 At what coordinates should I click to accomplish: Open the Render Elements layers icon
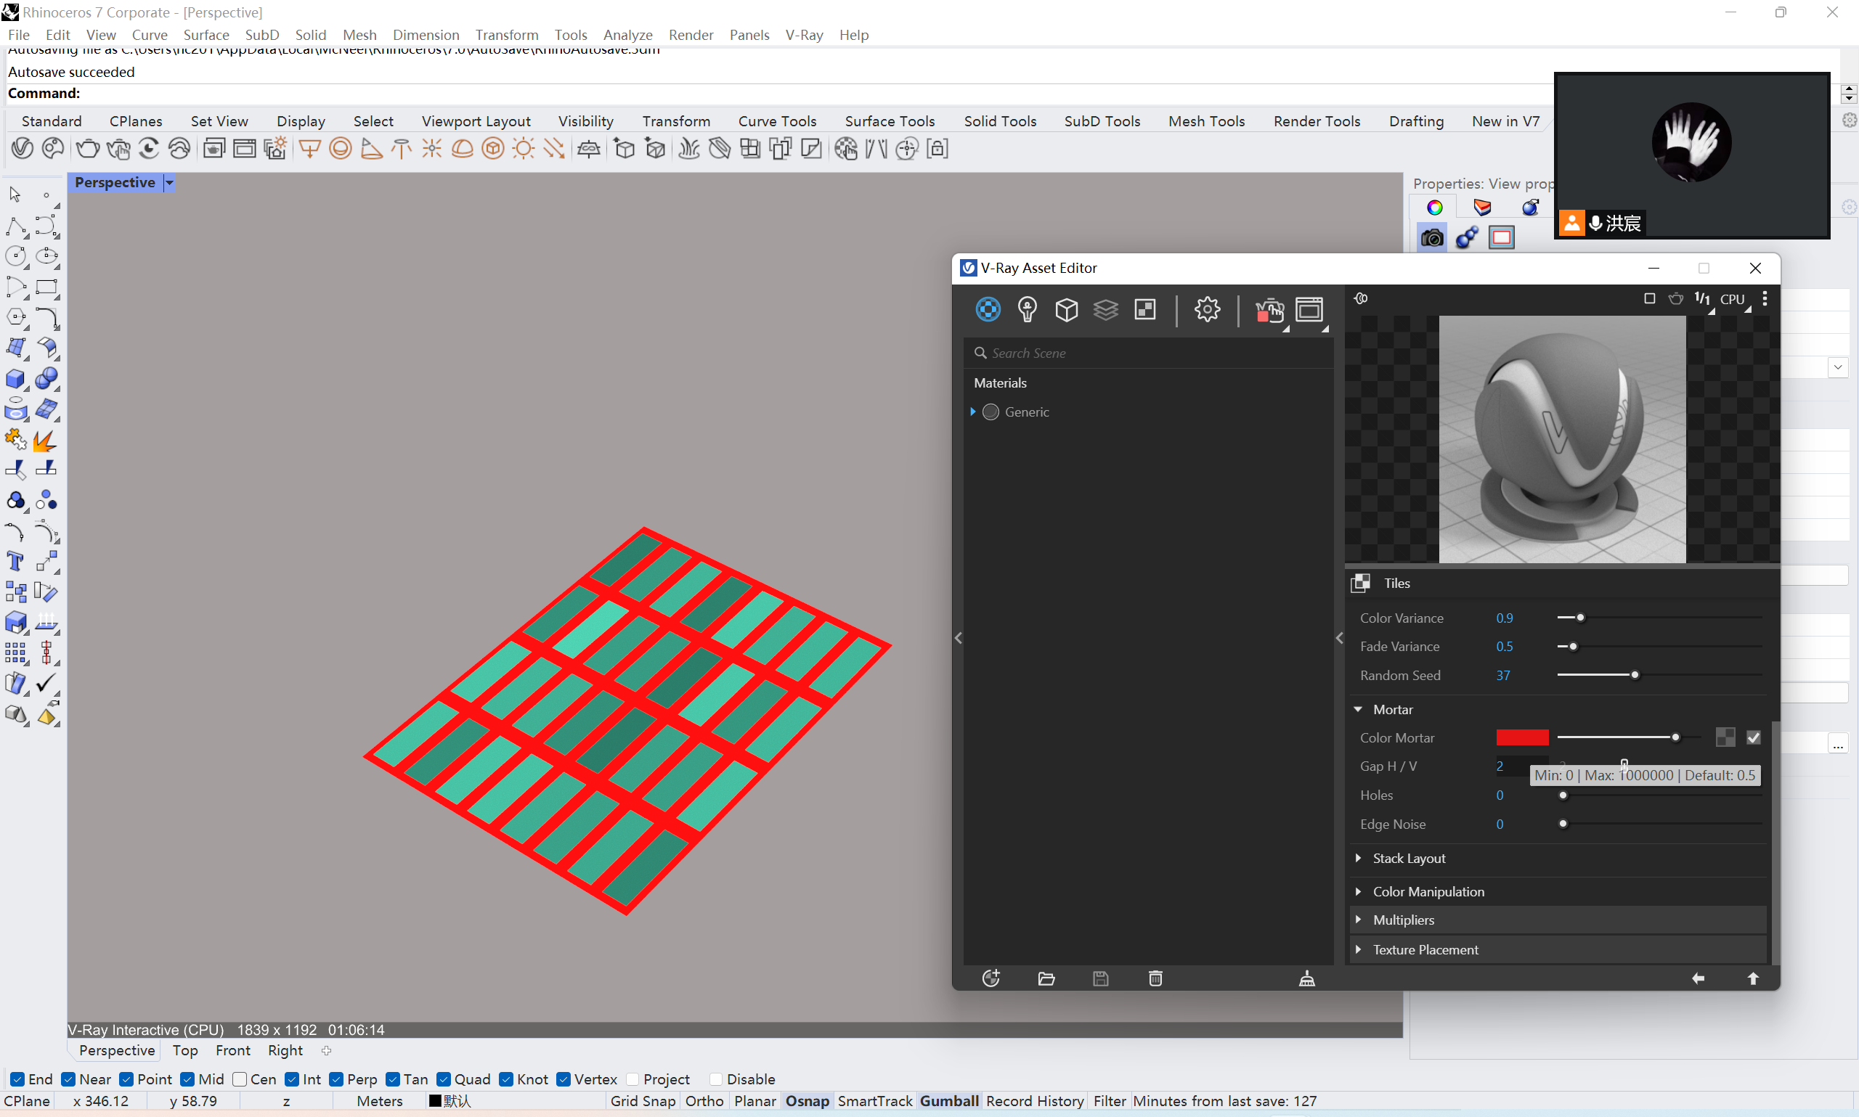tap(1105, 309)
